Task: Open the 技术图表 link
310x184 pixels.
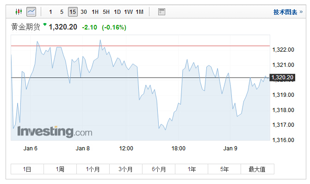Action: click(x=288, y=12)
